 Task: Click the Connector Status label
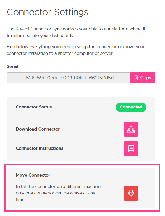tap(34, 107)
